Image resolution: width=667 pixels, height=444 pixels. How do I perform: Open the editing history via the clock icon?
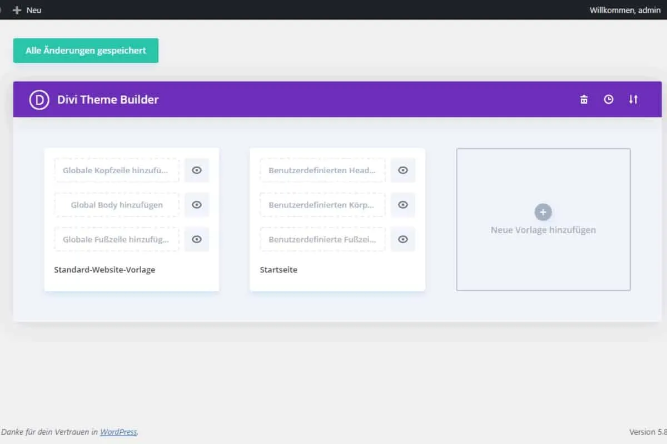pyautogui.click(x=608, y=99)
